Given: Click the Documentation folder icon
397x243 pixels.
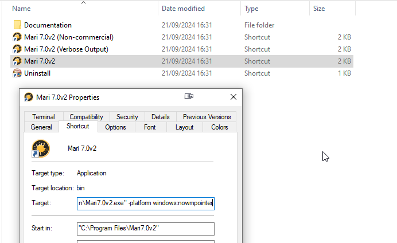Looking at the screenshot, I should coord(17,25).
